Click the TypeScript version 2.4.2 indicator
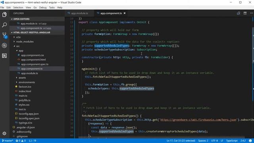The width and height of the screenshot is (254, 143). pyautogui.click(x=243, y=141)
